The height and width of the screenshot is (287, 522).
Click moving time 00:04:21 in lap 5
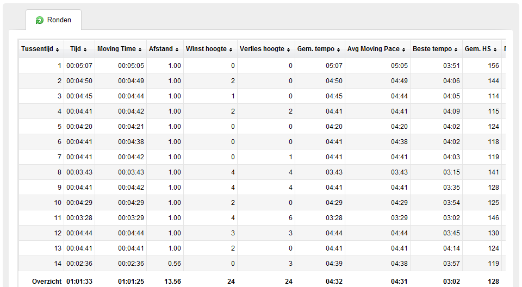[131, 127]
